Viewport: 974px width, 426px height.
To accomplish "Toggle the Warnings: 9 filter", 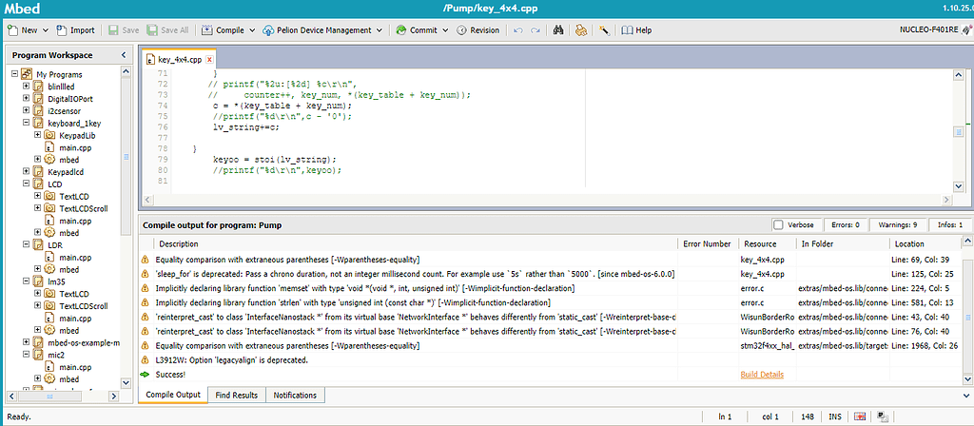I will coord(895,225).
